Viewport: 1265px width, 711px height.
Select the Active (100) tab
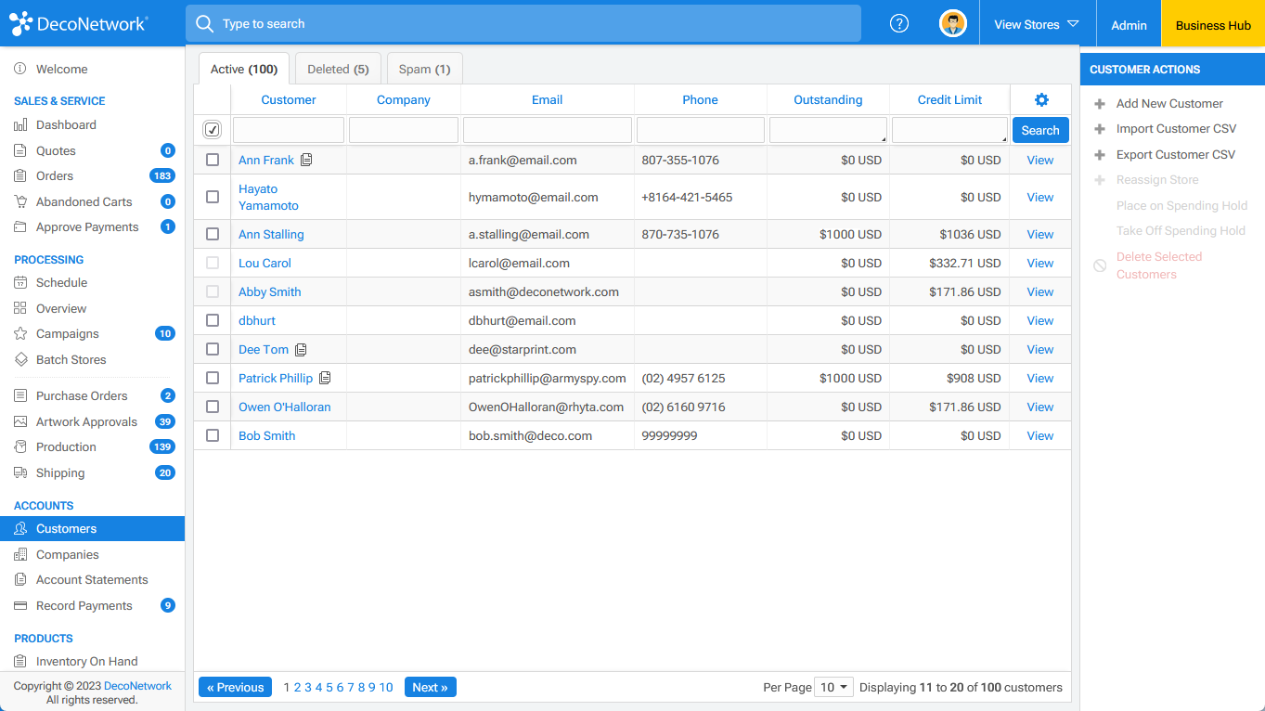click(244, 69)
